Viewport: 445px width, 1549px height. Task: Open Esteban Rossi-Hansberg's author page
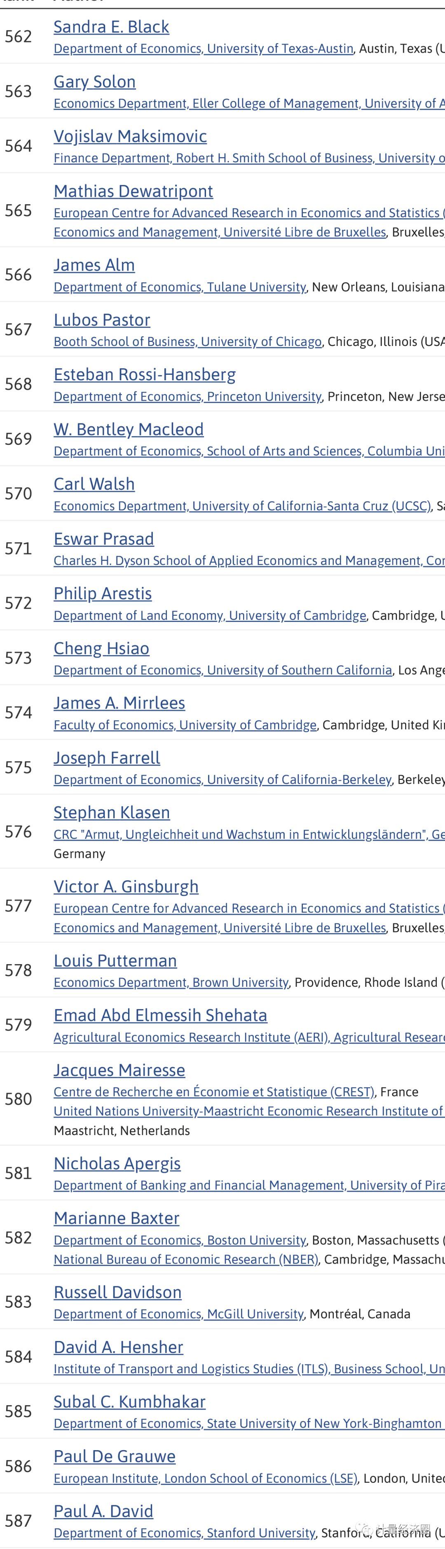click(x=144, y=375)
